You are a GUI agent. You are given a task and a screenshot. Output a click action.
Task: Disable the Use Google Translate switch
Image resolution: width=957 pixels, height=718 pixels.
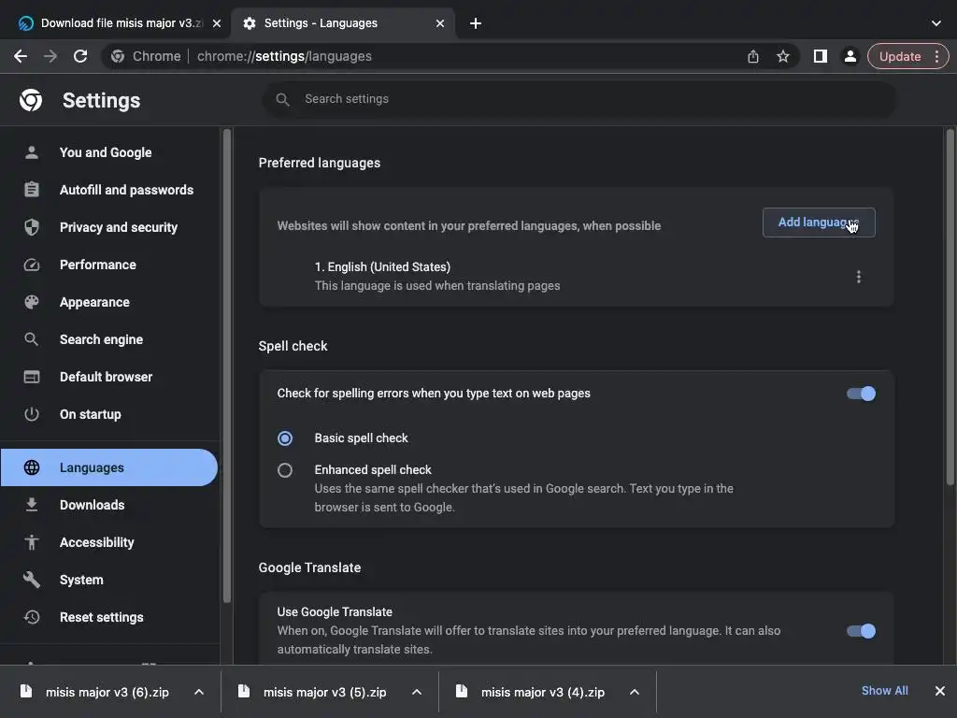pyautogui.click(x=861, y=631)
